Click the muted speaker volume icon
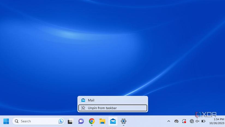 (x=197, y=121)
